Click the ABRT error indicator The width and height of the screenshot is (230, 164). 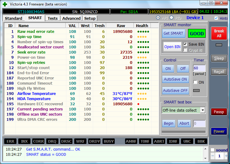(x=159, y=141)
